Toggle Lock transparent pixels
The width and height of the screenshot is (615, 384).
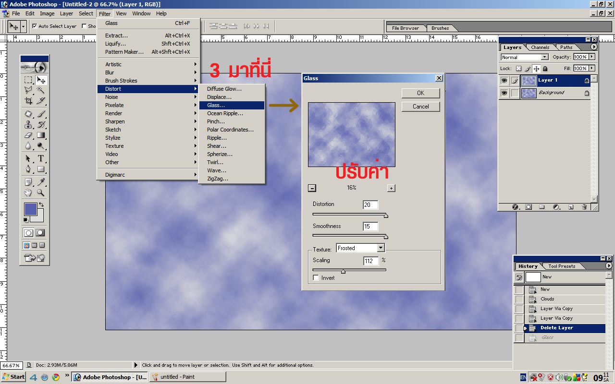point(518,69)
